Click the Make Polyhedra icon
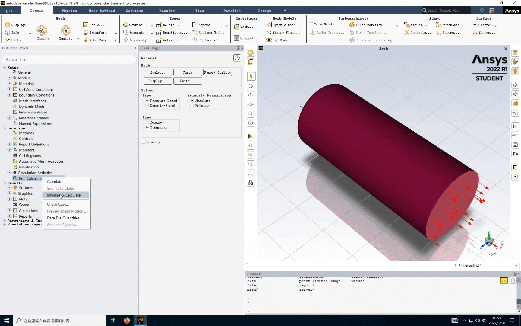Image resolution: width=521 pixels, height=326 pixels. point(86,40)
